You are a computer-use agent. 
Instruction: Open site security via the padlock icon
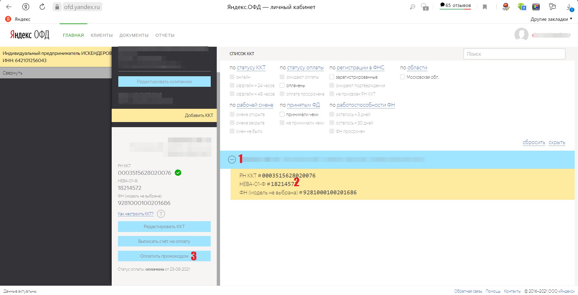click(57, 7)
